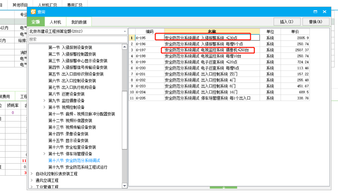Viewport: 338px width, 196px height.
Task: Select row 入侵报警系统 每增5个点
Action: coord(219,44)
